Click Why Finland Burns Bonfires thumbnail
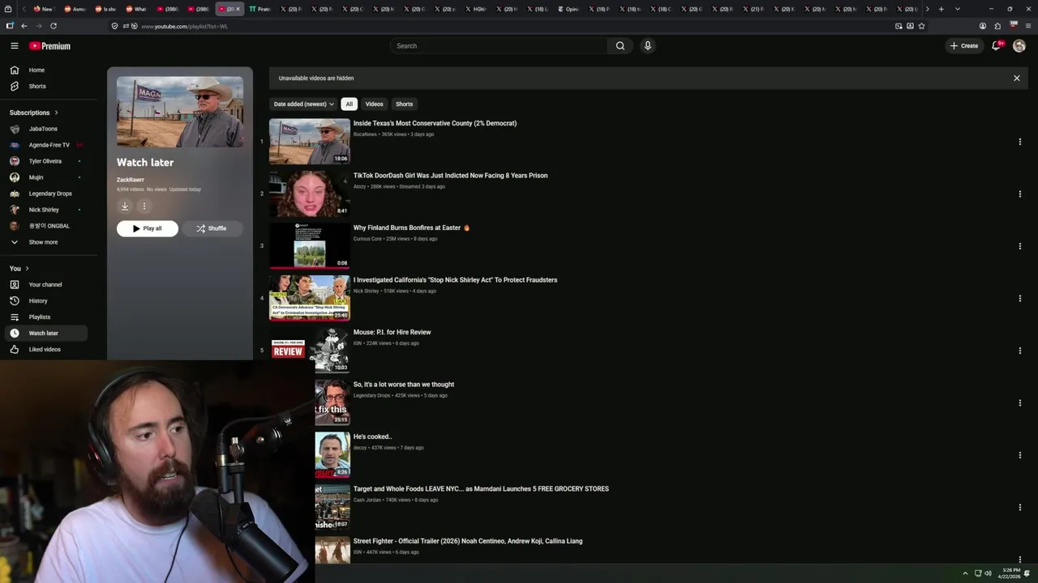Screen dimensions: 1038x583 [310, 246]
